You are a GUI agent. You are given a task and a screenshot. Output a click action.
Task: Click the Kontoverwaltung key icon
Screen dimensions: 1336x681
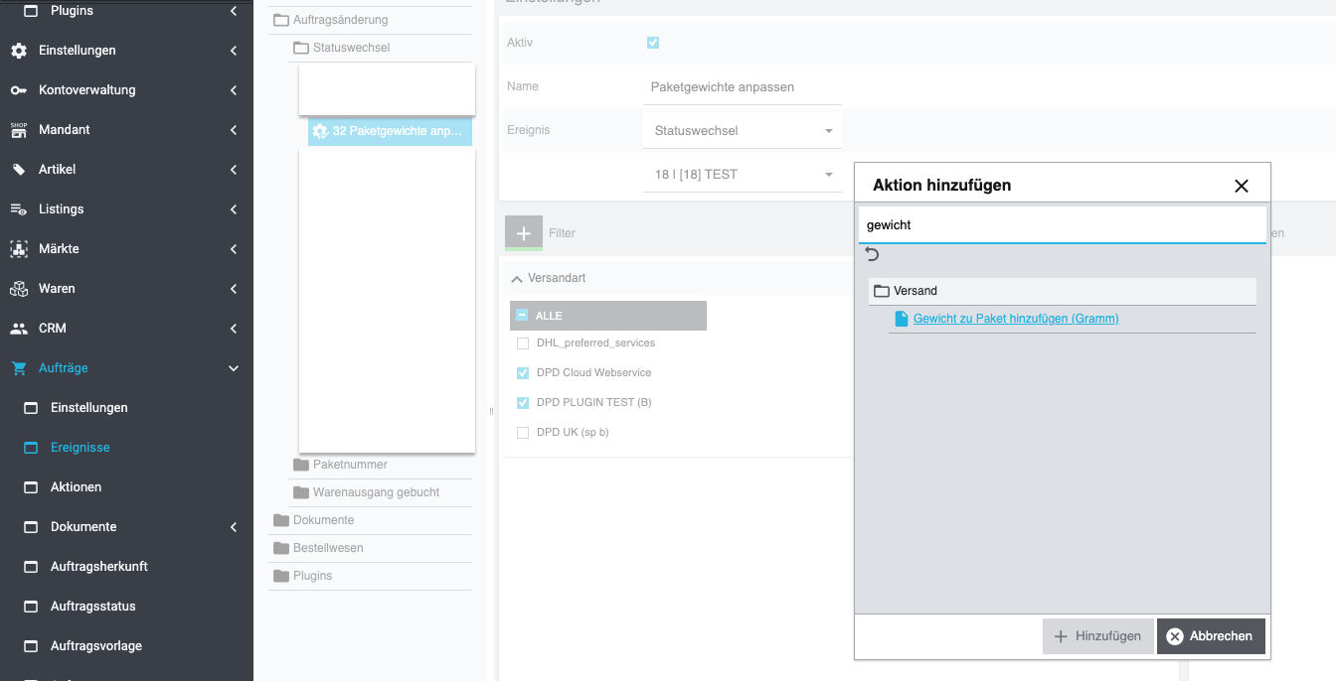click(x=19, y=90)
